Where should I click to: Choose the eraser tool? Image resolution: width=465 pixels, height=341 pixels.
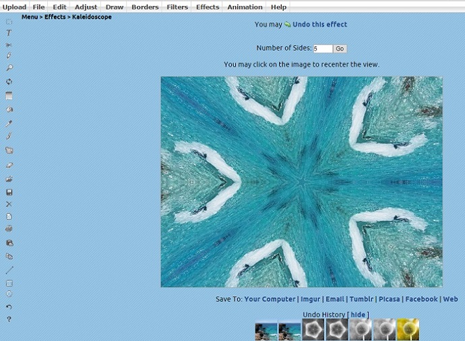(9, 164)
